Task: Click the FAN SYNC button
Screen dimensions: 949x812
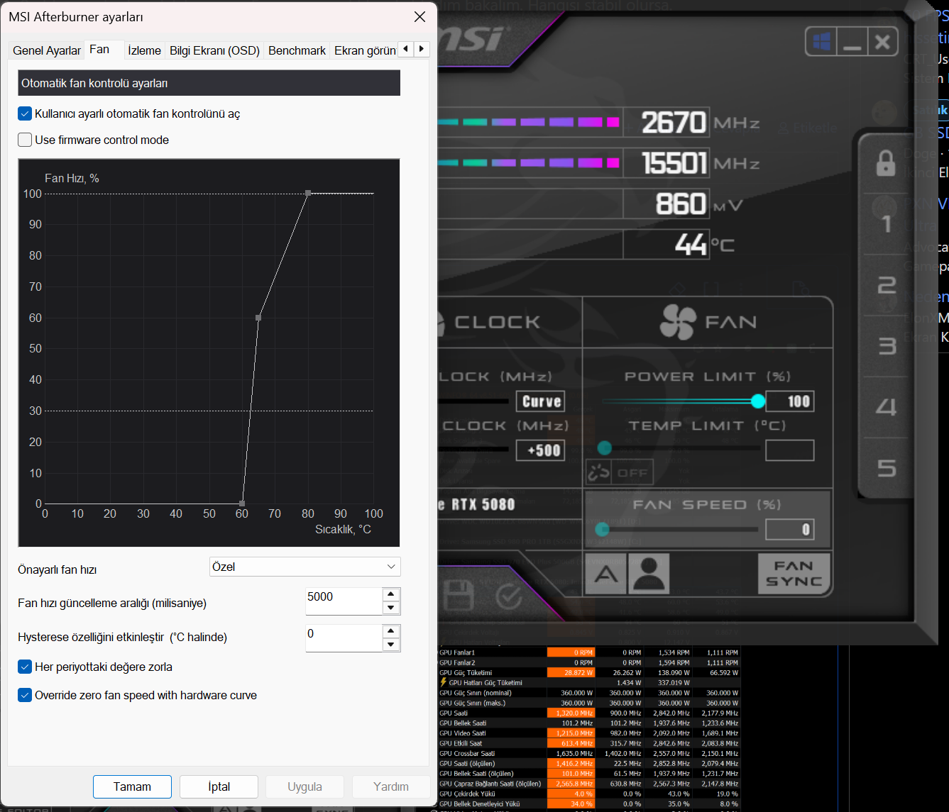Action: (x=794, y=574)
